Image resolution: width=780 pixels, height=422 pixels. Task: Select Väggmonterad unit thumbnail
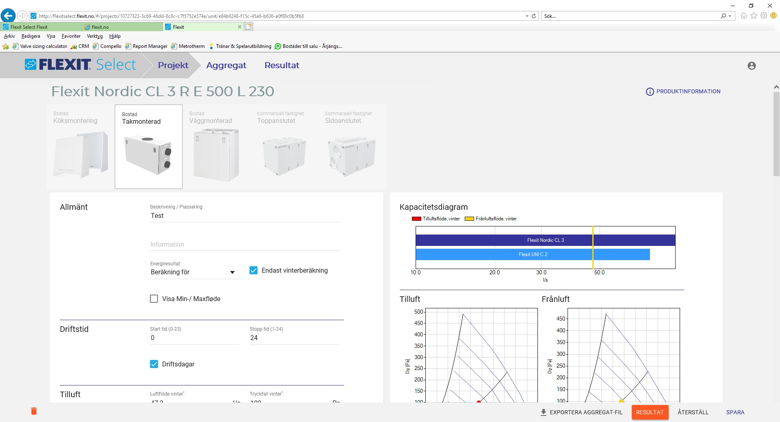217,147
